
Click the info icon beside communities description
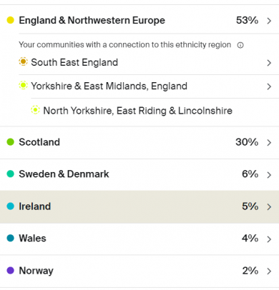(x=240, y=45)
